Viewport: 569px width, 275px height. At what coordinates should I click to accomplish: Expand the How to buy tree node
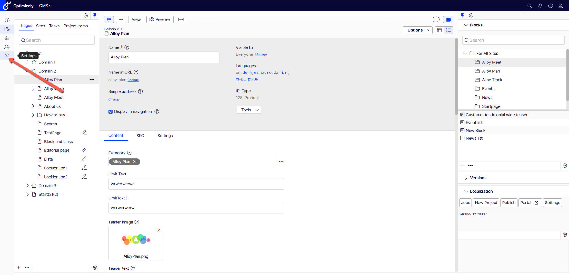coord(33,115)
